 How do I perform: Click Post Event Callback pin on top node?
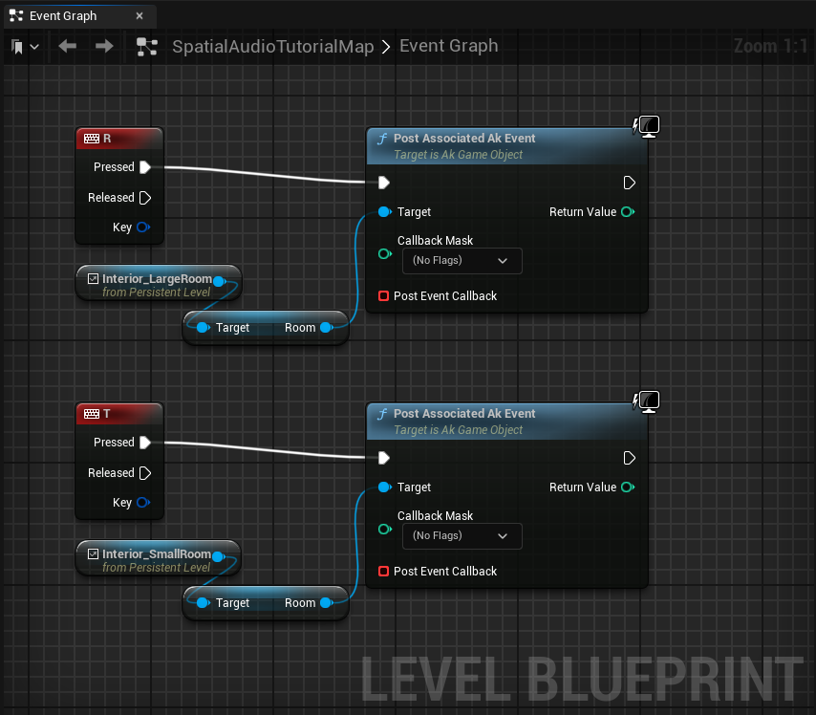coord(383,296)
